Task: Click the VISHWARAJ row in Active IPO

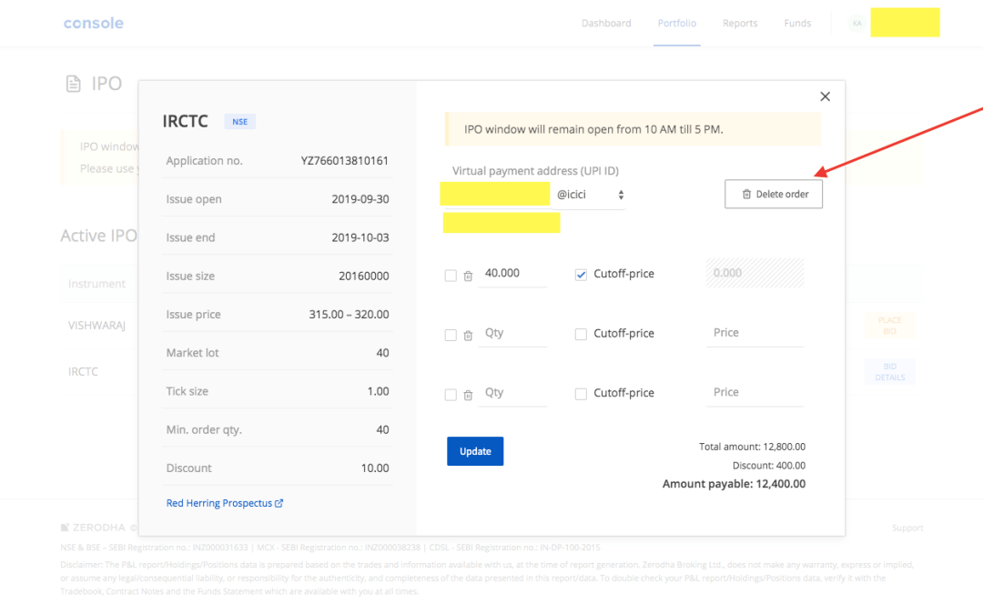Action: point(96,325)
